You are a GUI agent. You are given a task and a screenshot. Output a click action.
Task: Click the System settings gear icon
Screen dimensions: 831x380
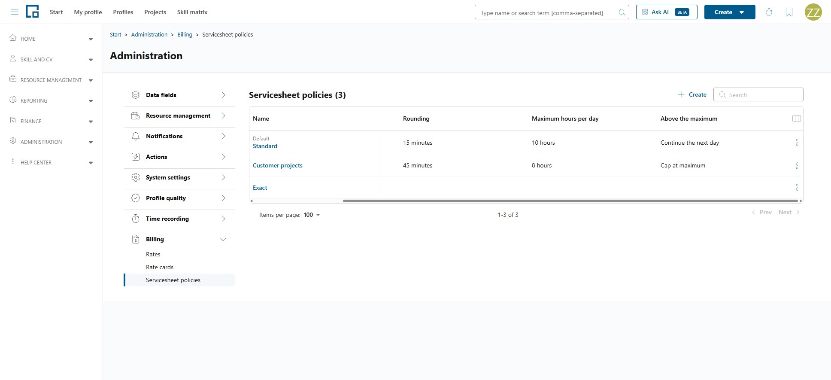[136, 177]
